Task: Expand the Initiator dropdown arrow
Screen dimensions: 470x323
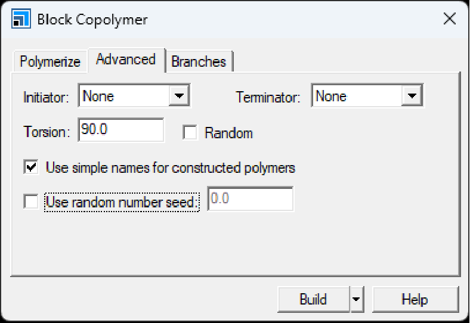Action: pos(178,96)
